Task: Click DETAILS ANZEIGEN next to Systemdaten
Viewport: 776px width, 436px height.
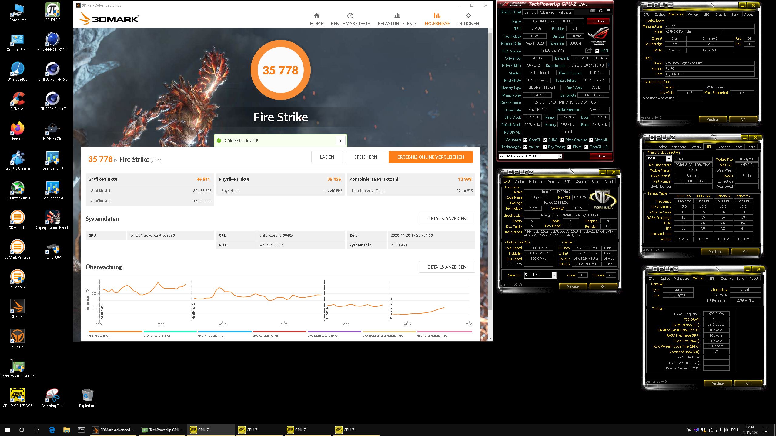Action: coord(447,219)
